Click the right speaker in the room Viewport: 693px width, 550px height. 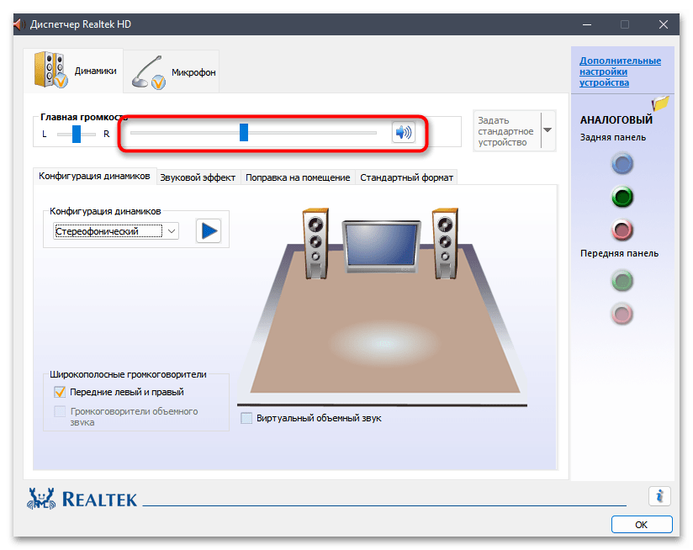(x=445, y=243)
